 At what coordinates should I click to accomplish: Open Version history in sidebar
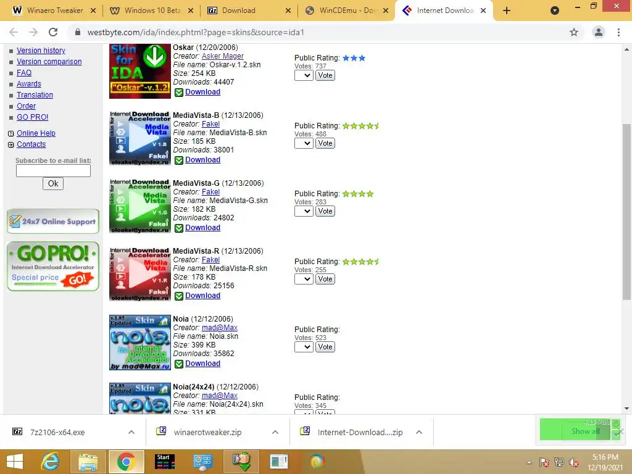coord(41,51)
